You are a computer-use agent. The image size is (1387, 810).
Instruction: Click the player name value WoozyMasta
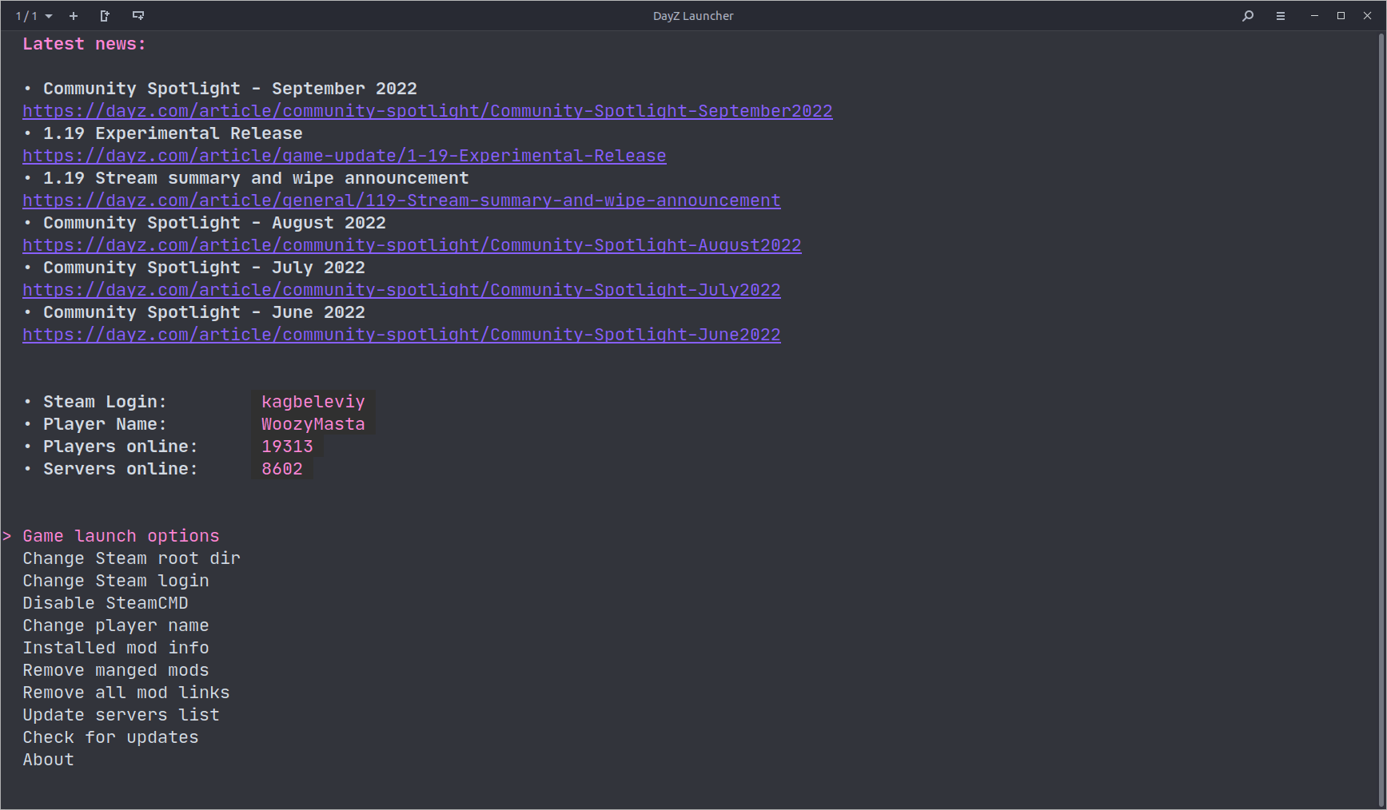tap(313, 424)
